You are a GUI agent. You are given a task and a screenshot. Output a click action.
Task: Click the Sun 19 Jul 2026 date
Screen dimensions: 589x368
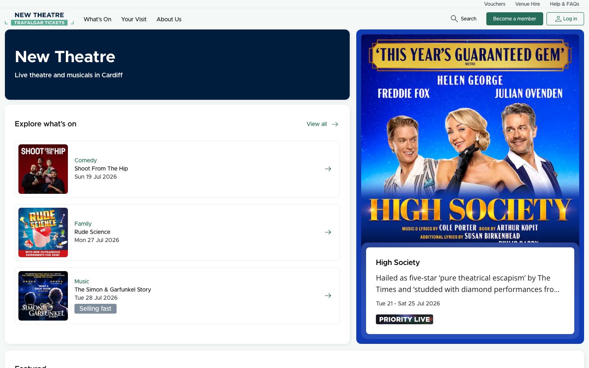(96, 177)
